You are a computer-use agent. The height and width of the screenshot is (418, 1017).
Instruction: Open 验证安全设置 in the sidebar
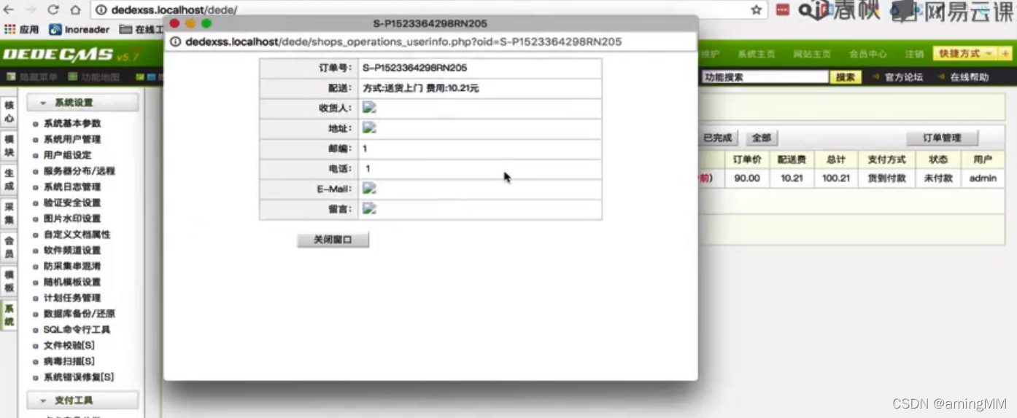[71, 203]
